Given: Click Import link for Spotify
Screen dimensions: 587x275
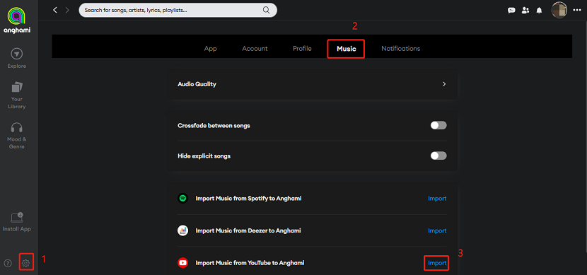Looking at the screenshot, I should point(437,199).
